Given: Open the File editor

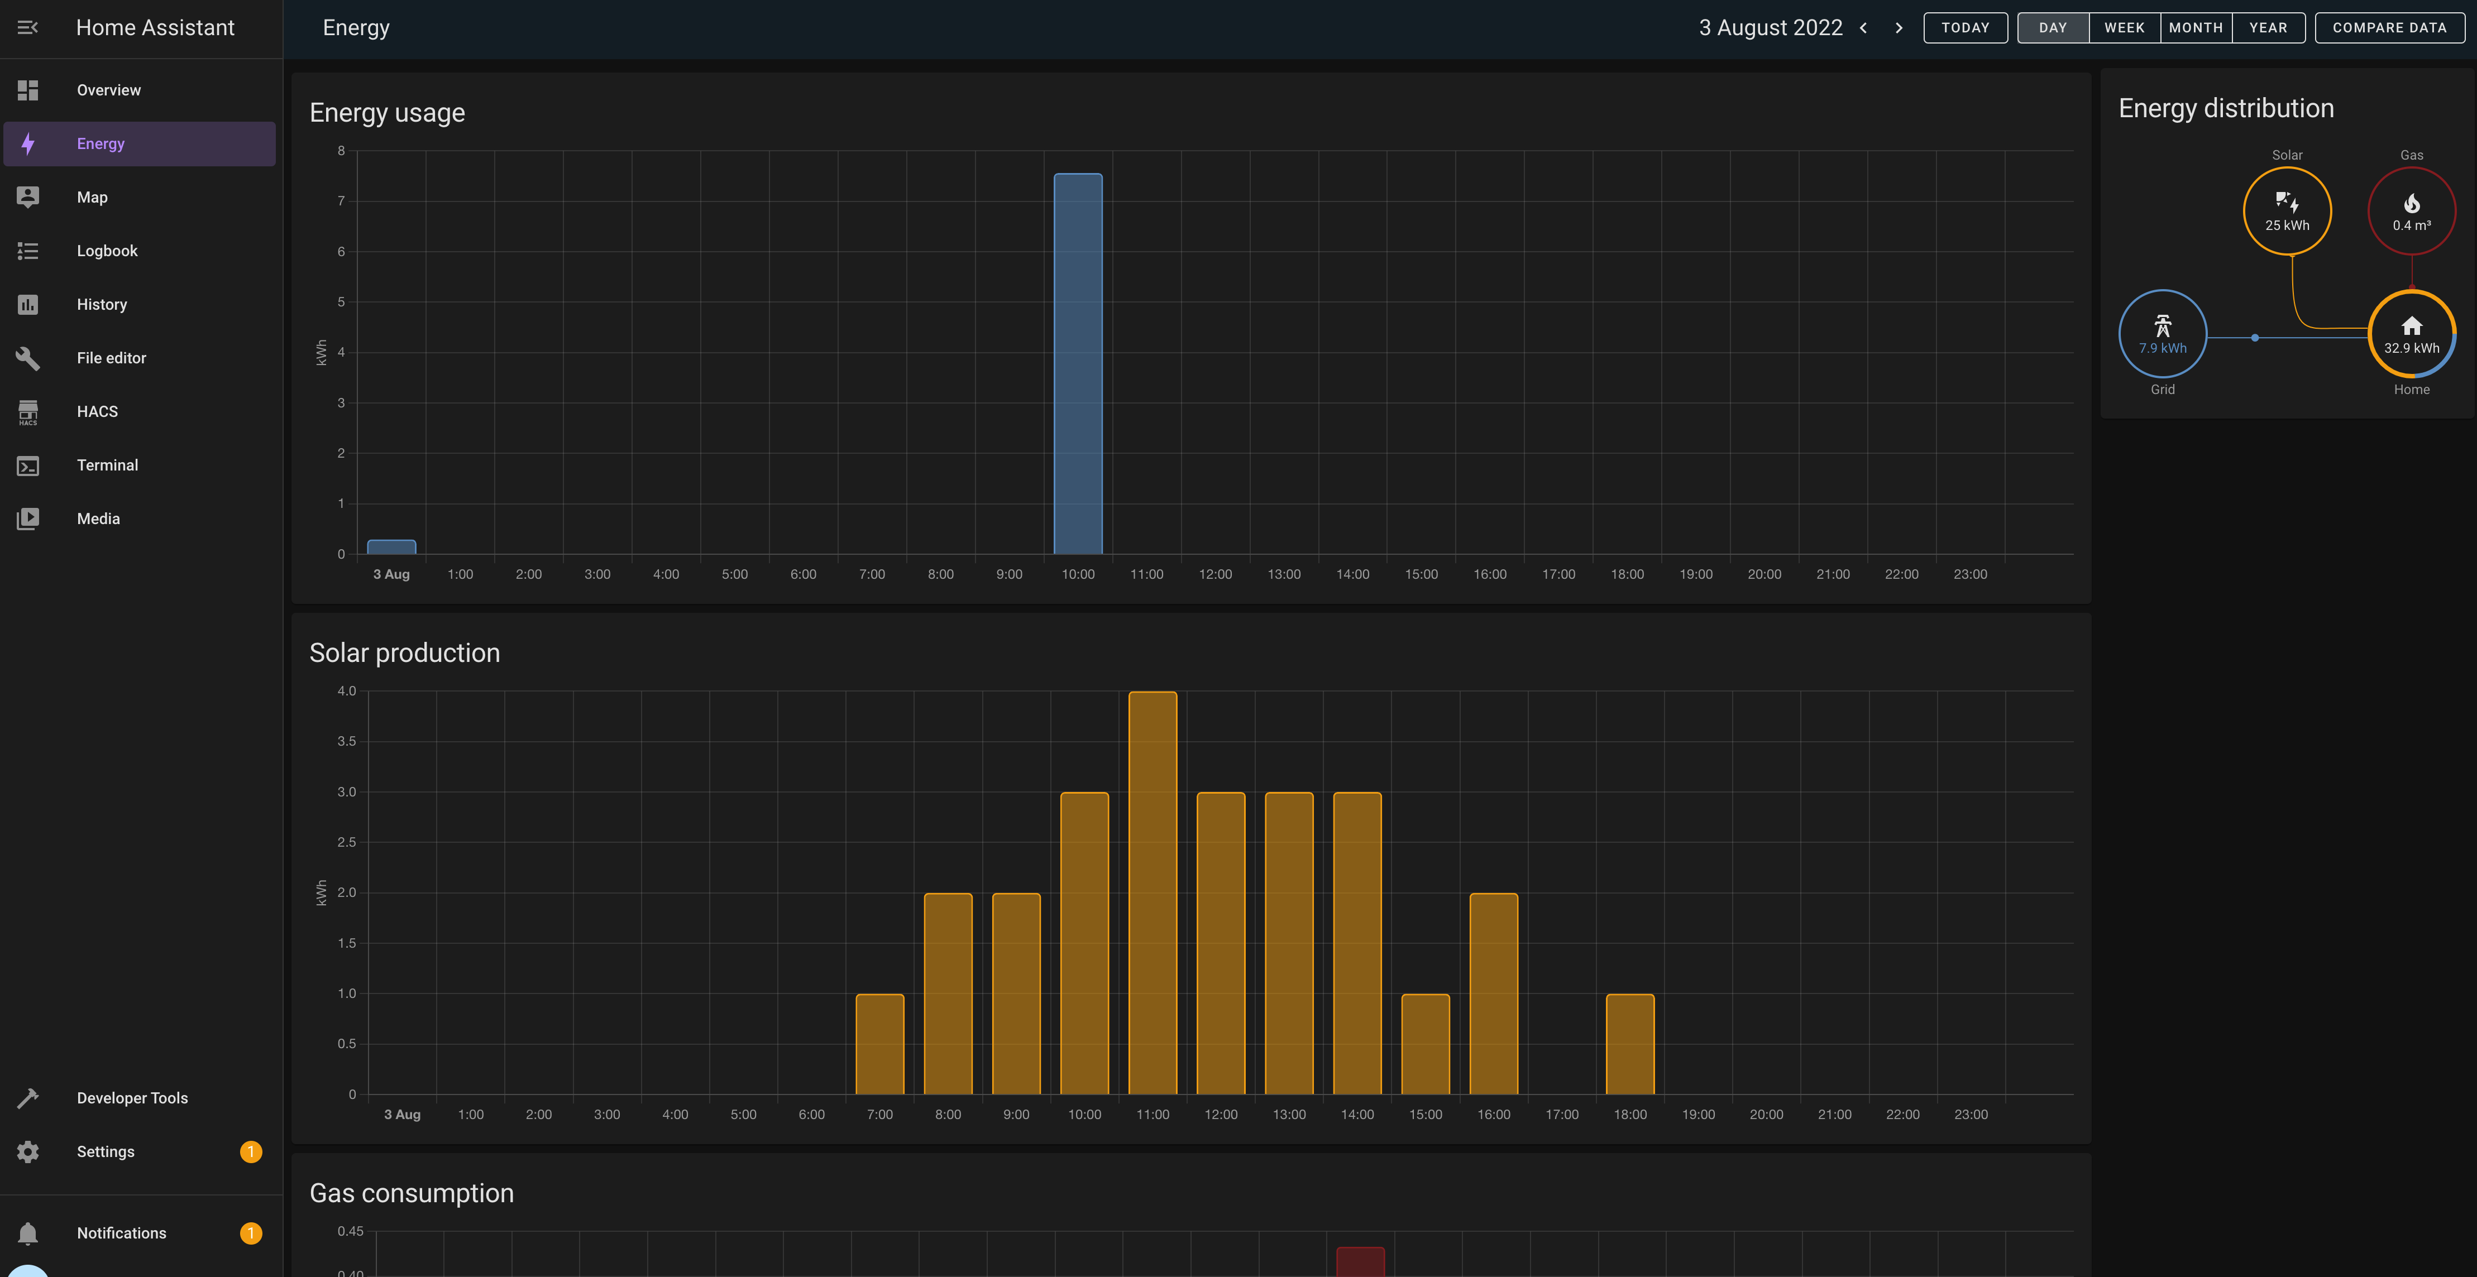Looking at the screenshot, I should click(x=112, y=357).
